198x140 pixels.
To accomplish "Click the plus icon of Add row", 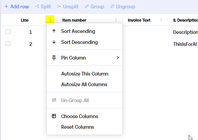I will [x=6, y=6].
